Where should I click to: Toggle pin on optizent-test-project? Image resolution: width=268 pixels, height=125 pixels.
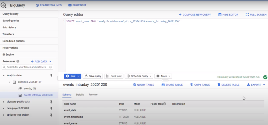click(x=51, y=115)
